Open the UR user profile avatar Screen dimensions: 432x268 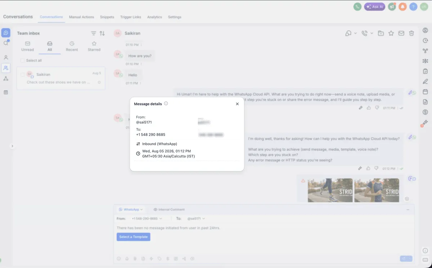tap(424, 6)
